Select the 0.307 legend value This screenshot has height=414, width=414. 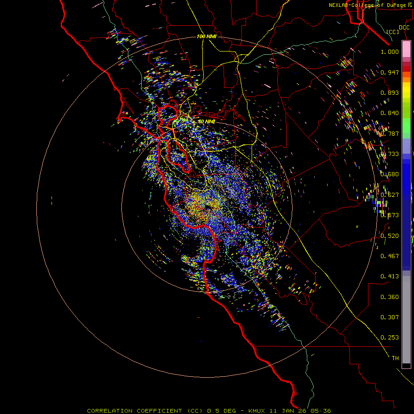coord(390,317)
